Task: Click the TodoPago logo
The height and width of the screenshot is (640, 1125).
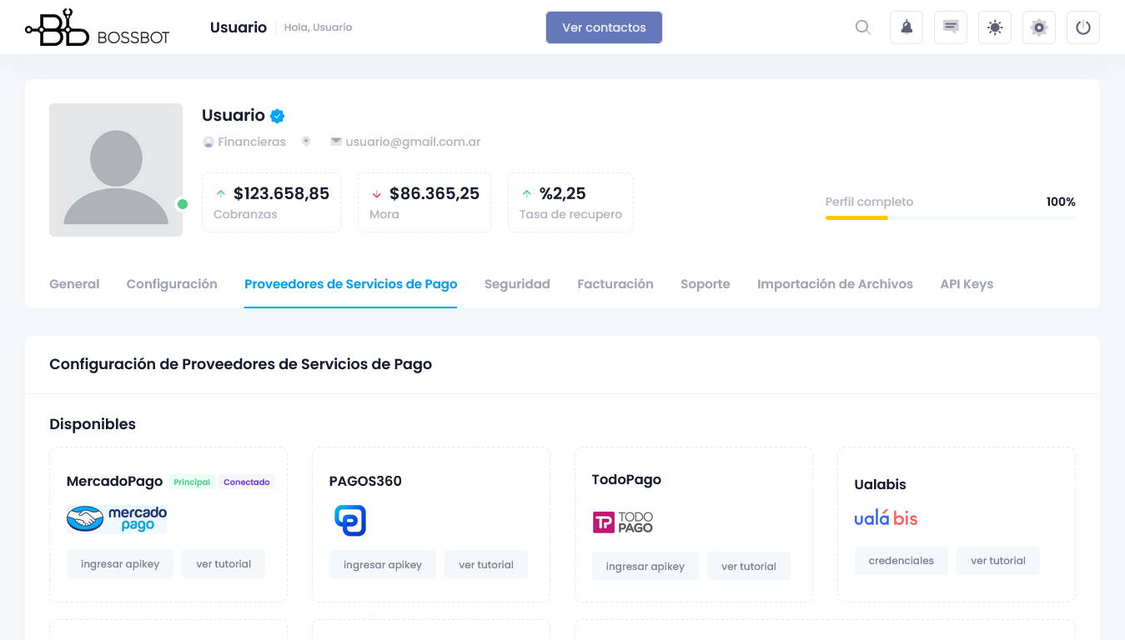Action: (x=623, y=522)
